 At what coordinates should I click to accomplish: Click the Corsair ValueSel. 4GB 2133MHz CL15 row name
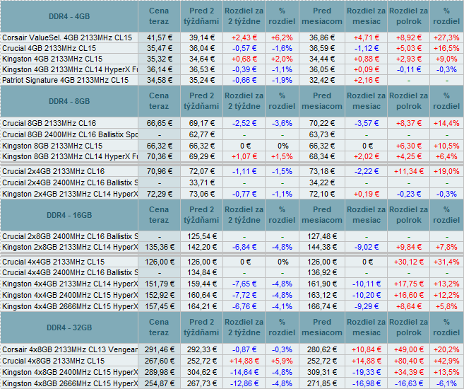[x=67, y=37]
